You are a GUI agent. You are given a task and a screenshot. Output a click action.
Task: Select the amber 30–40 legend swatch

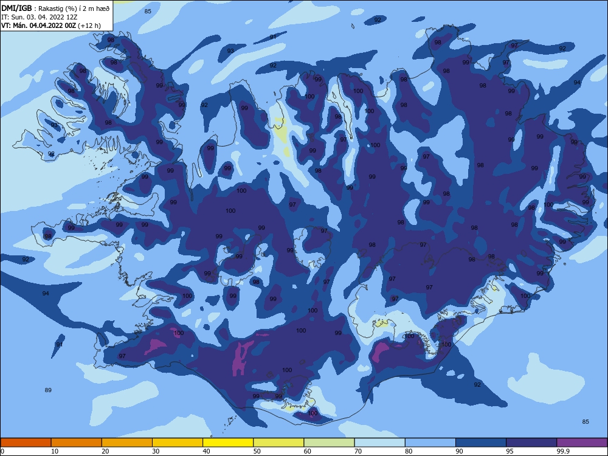(x=178, y=443)
